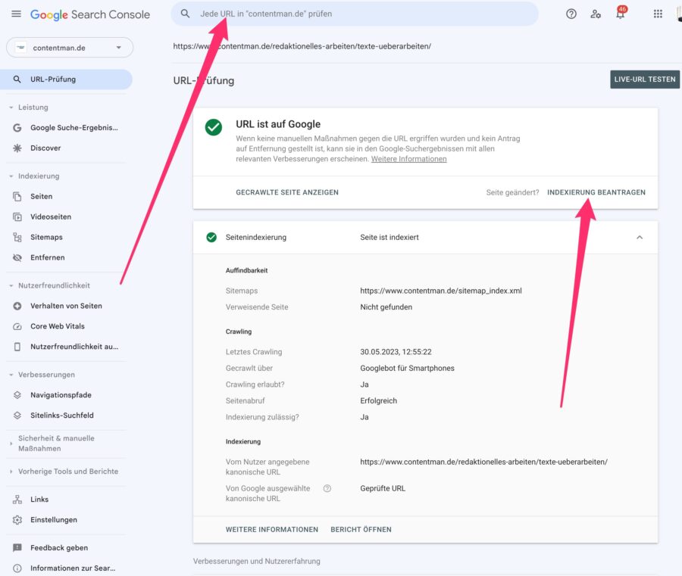Expand Sicherheit & manuelle Maßnahmen
Image resolution: width=682 pixels, height=576 pixels.
click(x=11, y=444)
